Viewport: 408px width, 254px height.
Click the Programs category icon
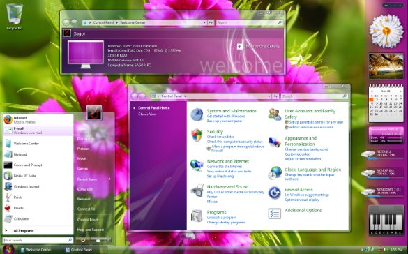point(197,216)
